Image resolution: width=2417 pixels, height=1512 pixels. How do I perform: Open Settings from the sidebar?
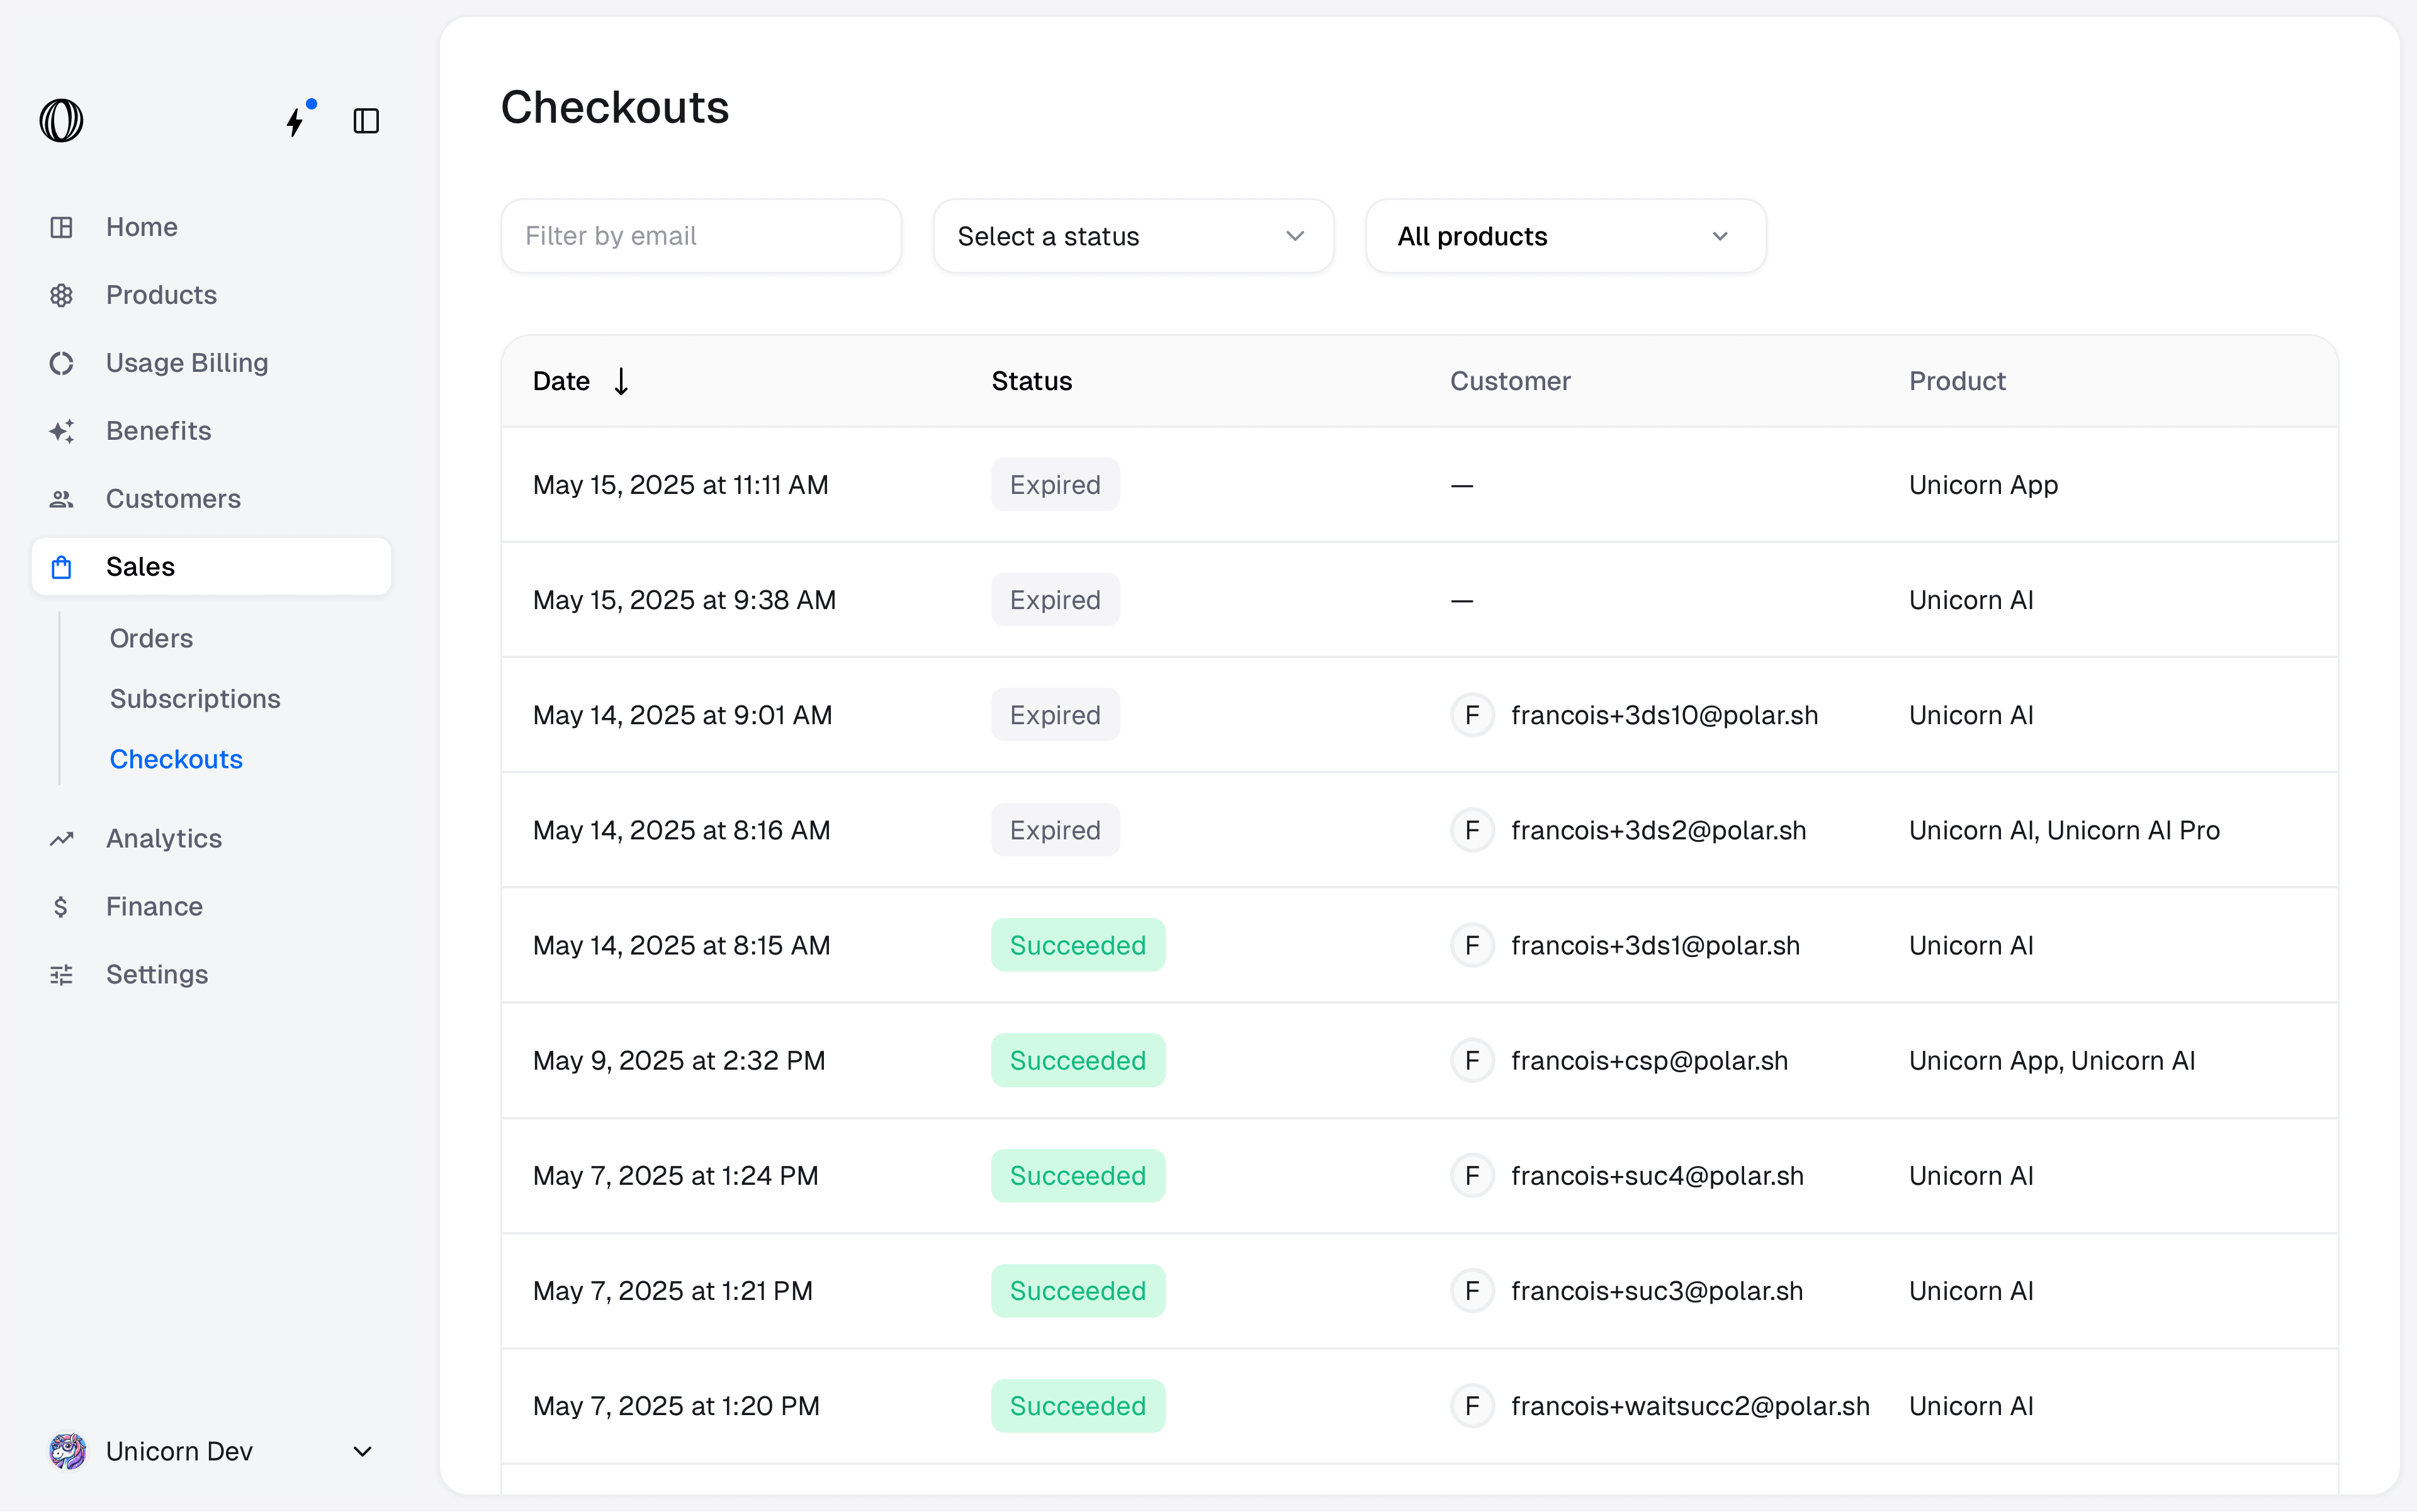tap(156, 974)
